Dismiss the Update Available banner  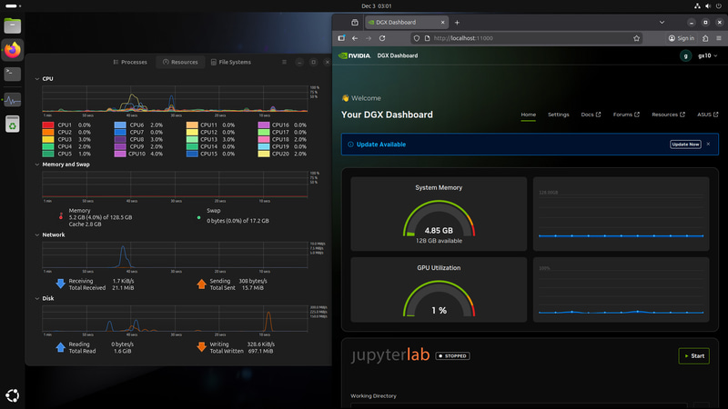coord(708,145)
